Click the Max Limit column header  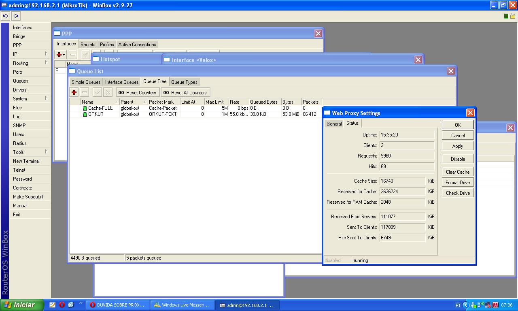point(217,102)
